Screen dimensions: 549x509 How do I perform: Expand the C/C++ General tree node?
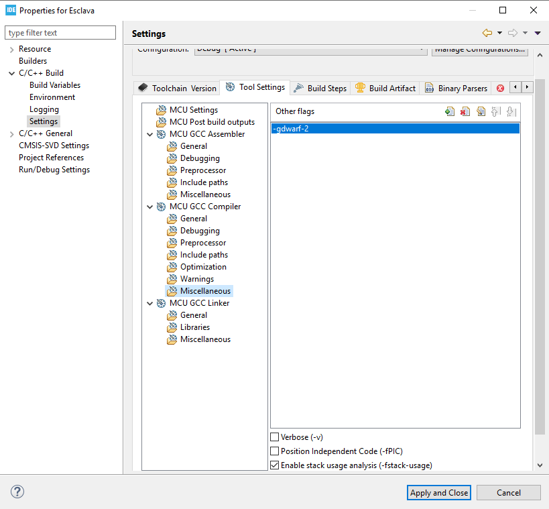tap(12, 134)
